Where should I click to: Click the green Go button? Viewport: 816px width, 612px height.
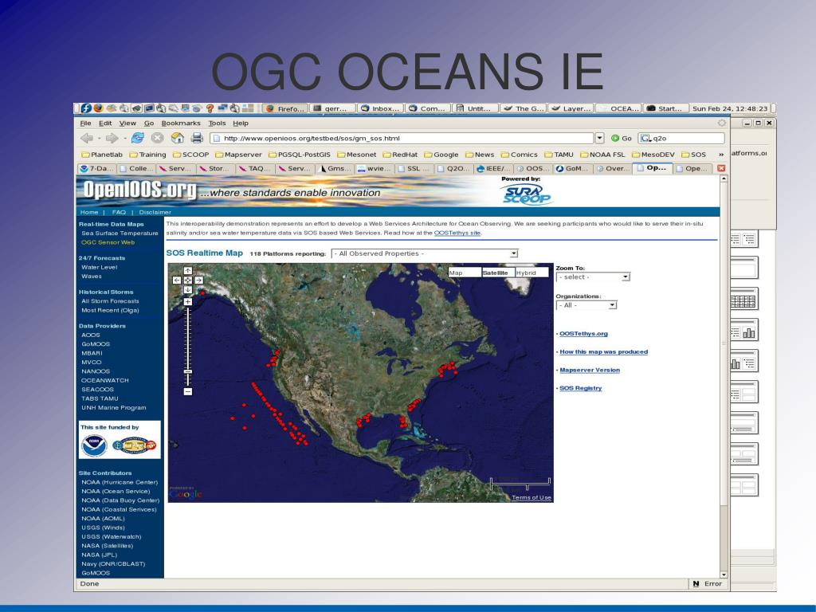point(622,138)
